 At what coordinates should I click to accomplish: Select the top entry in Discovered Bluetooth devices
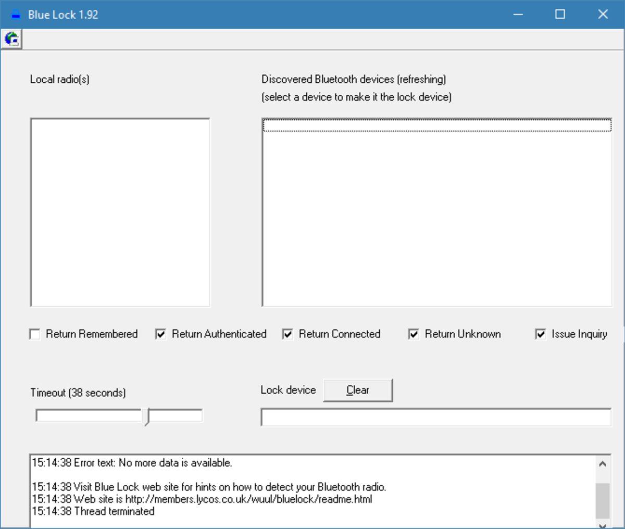coord(438,125)
